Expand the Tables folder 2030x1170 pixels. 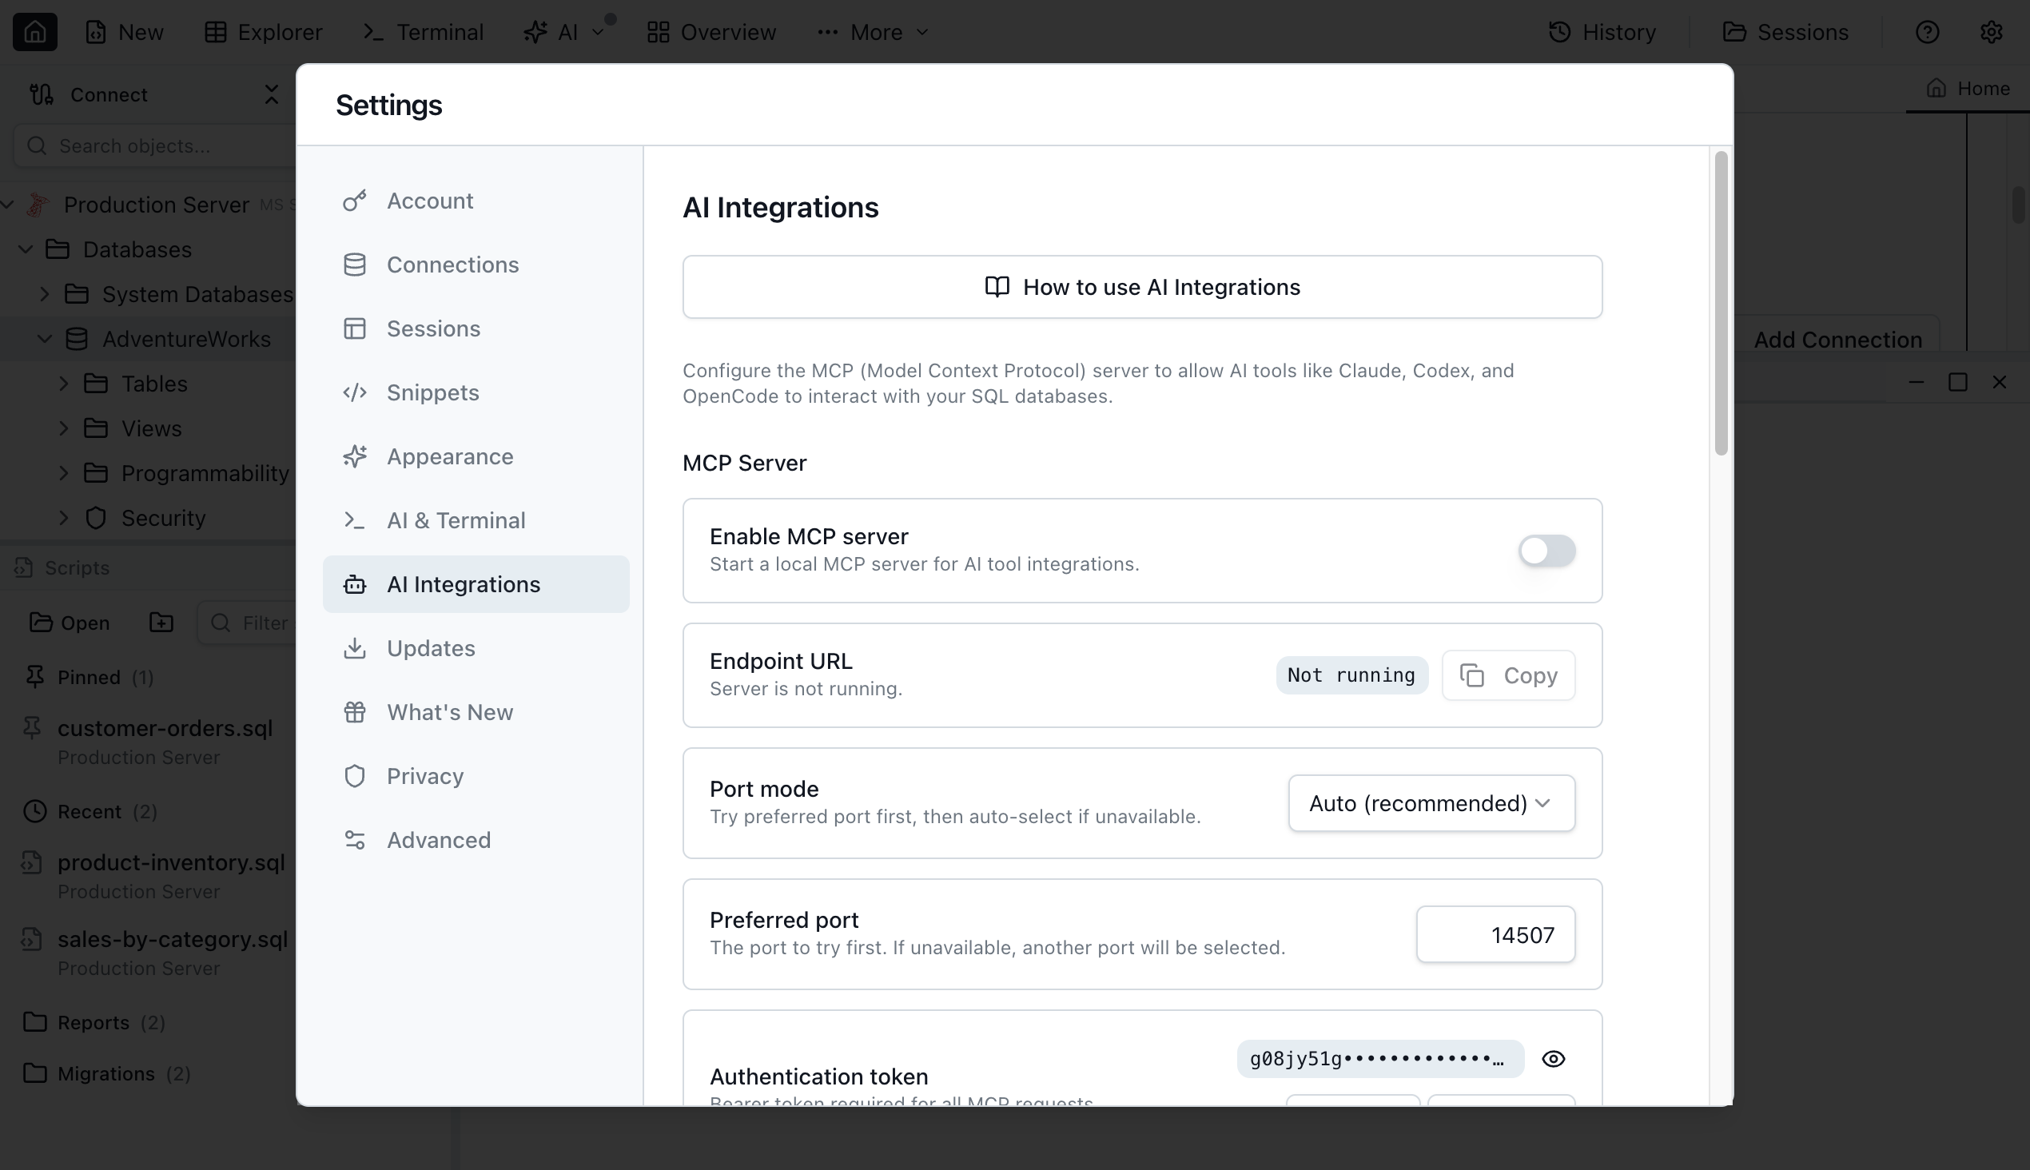tap(64, 384)
